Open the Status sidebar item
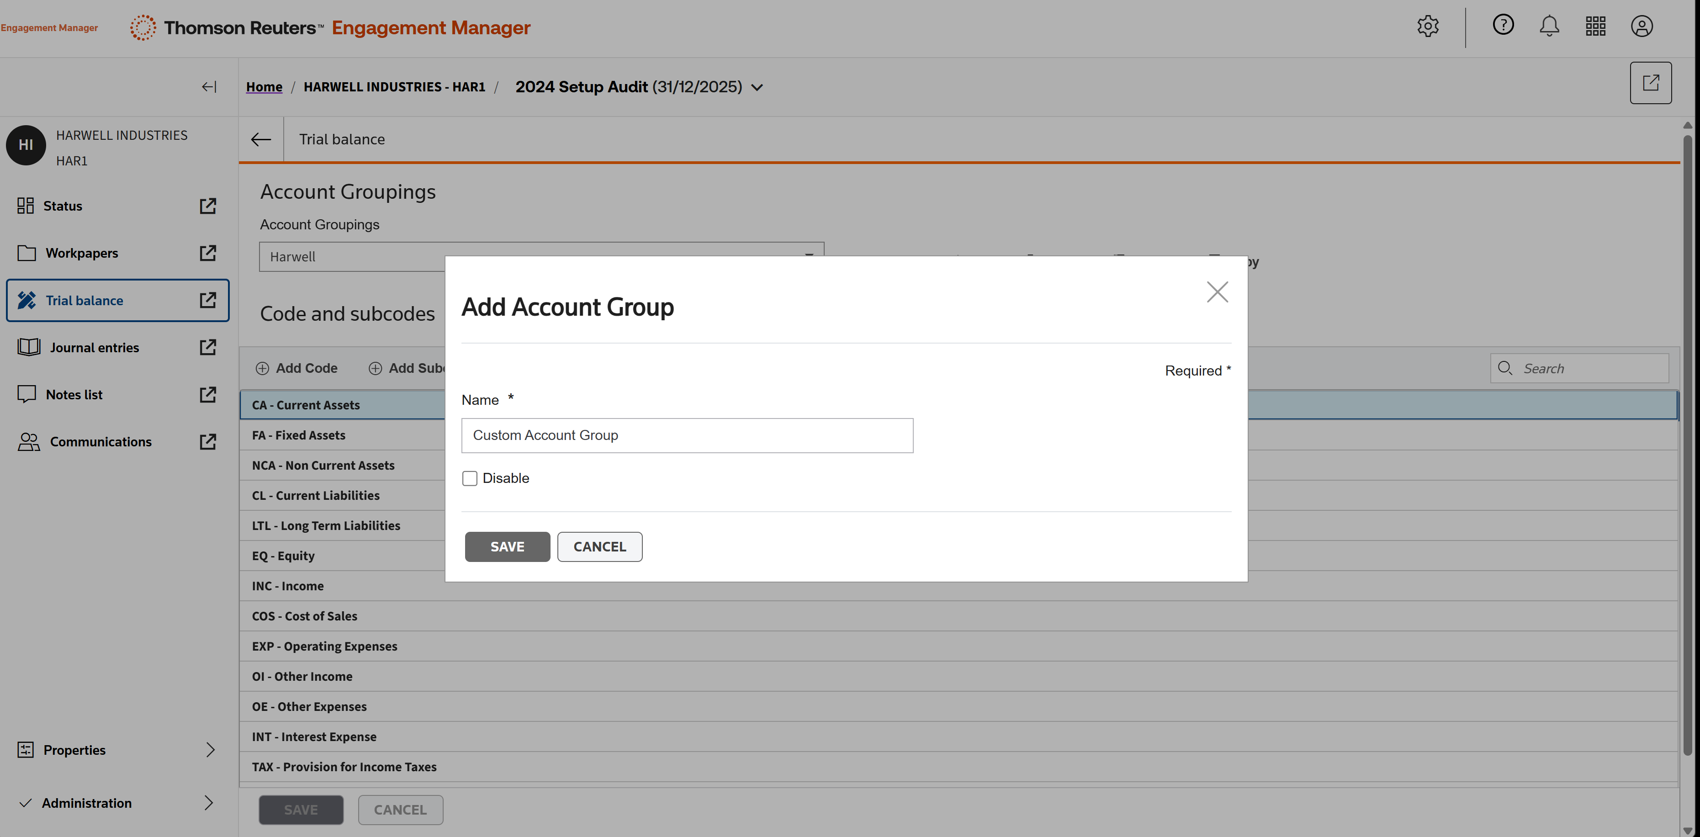This screenshot has height=837, width=1700. (x=63, y=206)
